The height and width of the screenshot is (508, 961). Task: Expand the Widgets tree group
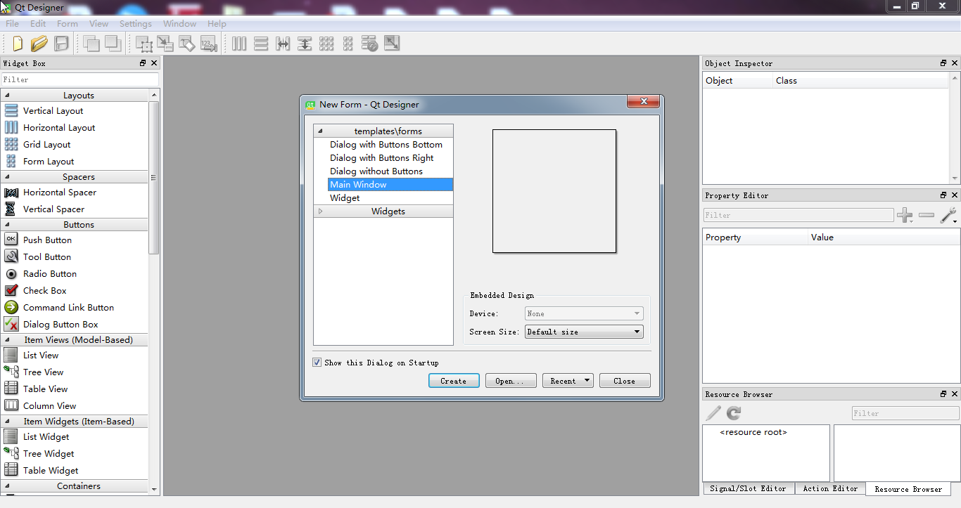coord(320,211)
